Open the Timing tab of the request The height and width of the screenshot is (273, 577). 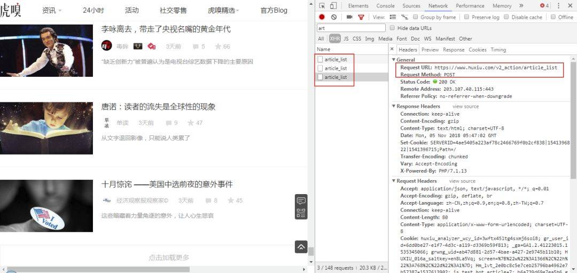pyautogui.click(x=498, y=50)
